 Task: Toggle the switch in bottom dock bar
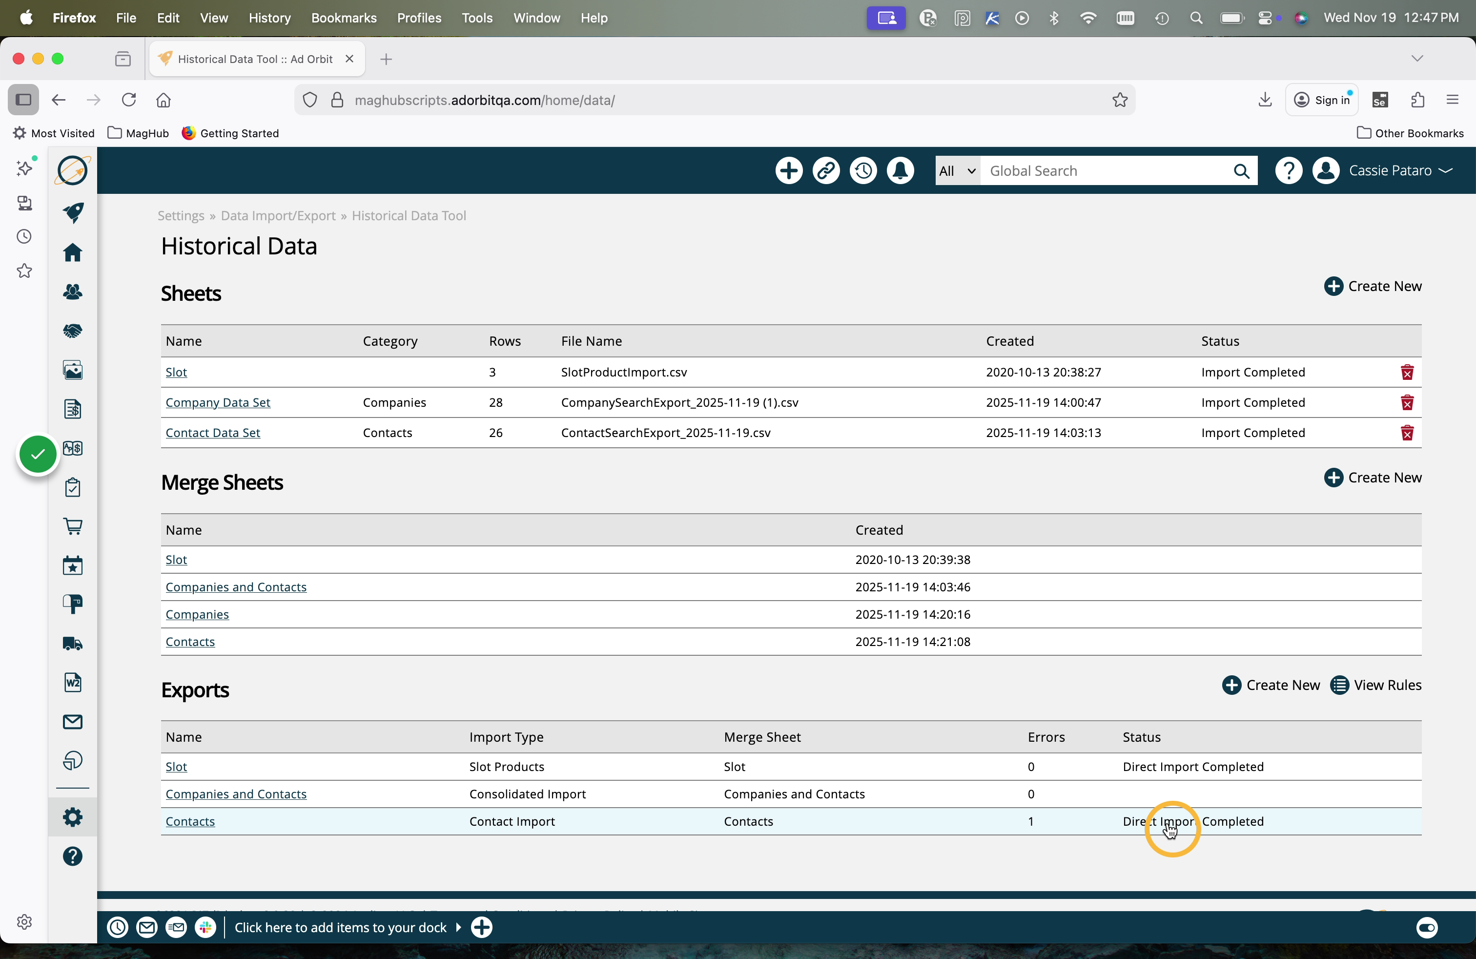tap(1426, 927)
